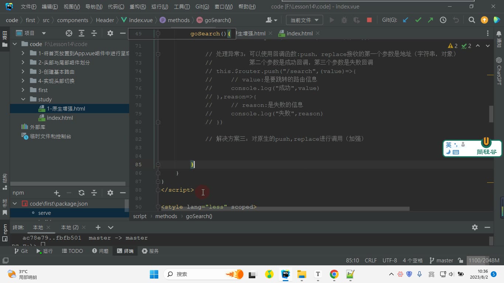Change file encoding via UTF-8 widget
The height and width of the screenshot is (283, 504).
(390, 261)
